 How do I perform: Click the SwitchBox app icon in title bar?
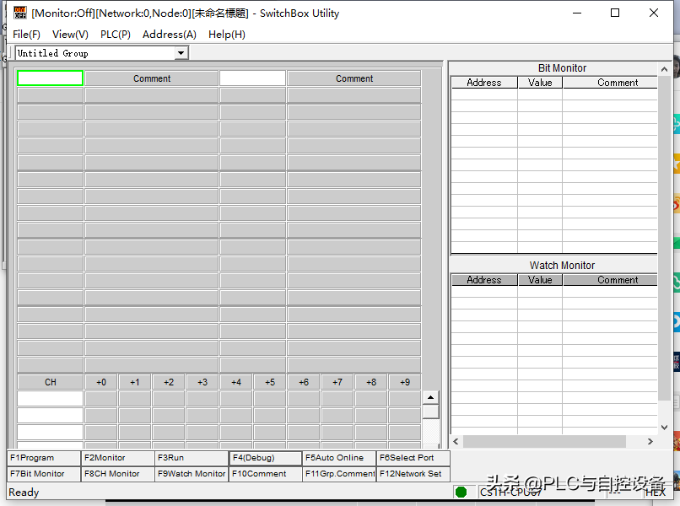coord(20,13)
